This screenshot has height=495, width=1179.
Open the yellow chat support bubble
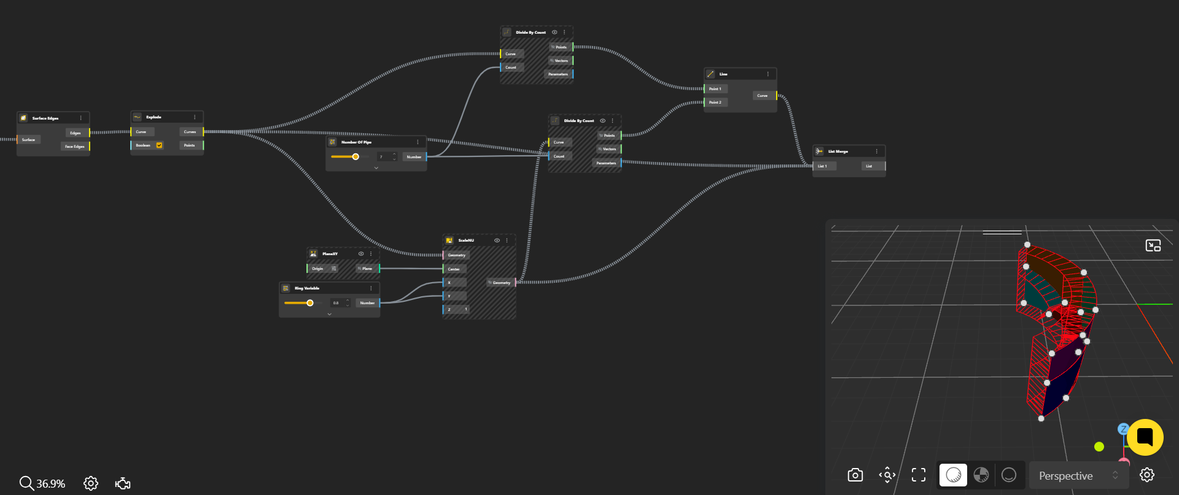pos(1145,437)
